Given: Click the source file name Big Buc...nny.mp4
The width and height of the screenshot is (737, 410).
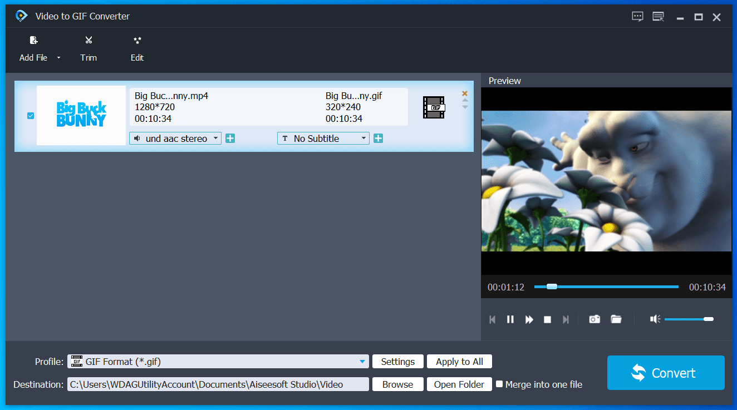Looking at the screenshot, I should point(171,96).
